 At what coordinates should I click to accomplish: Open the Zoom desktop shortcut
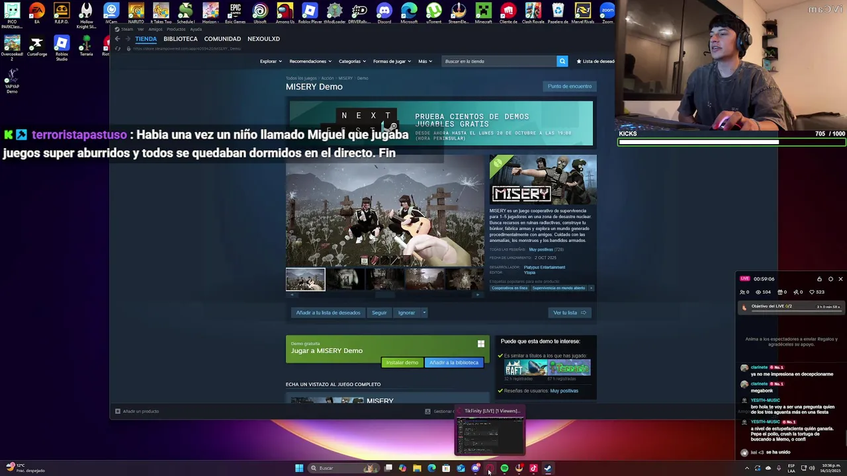click(x=607, y=13)
